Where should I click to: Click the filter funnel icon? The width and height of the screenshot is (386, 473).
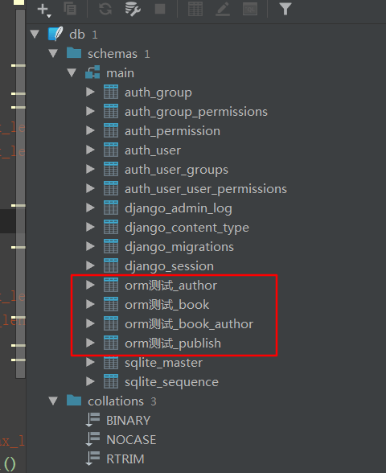pos(285,9)
